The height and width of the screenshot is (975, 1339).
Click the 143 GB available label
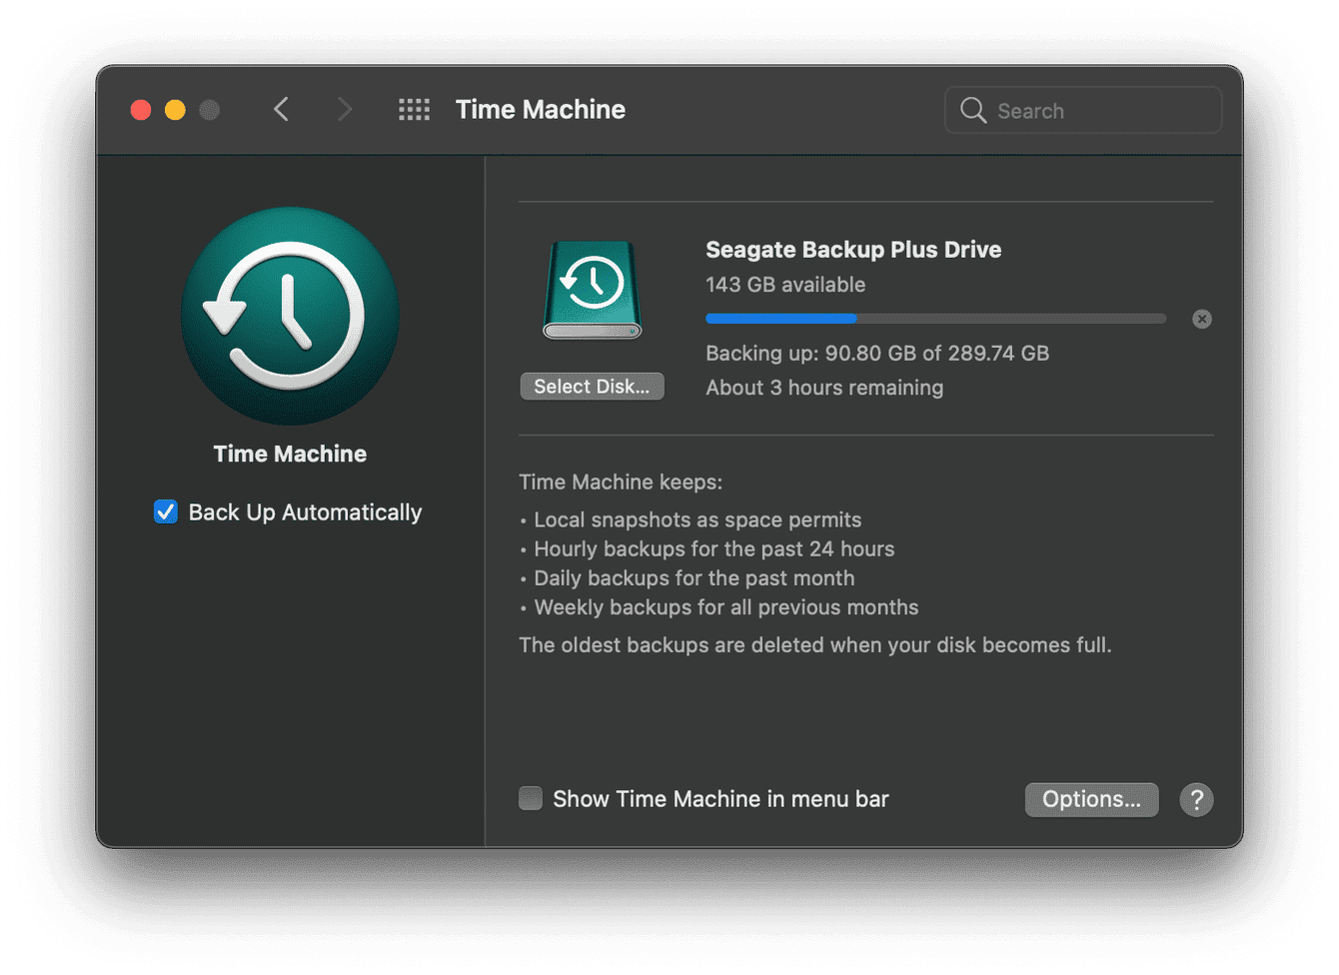(785, 284)
